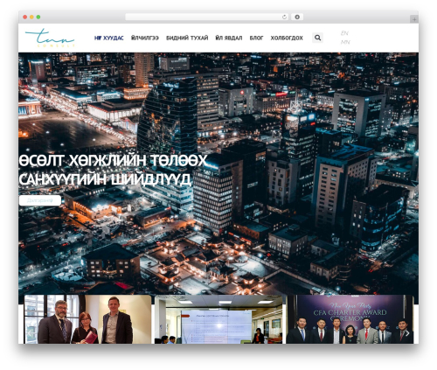Screen dimensions: 437x370
Task: Open a new tab with the plus icon
Action: pyautogui.click(x=414, y=19)
